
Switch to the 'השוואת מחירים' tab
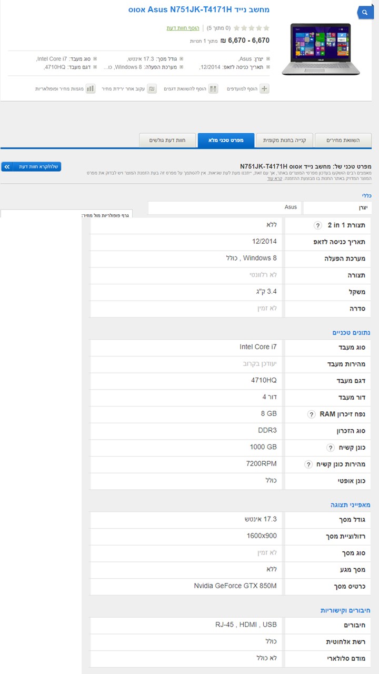pyautogui.click(x=343, y=140)
